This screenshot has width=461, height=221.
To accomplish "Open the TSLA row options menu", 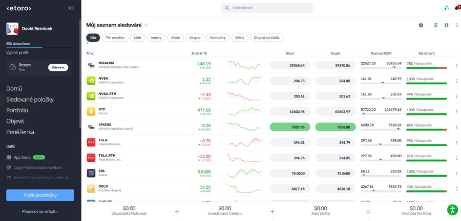I will [x=456, y=142].
